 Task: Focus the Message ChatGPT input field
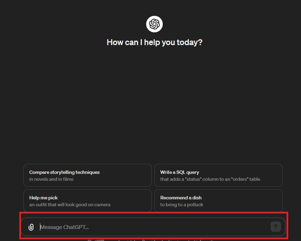153,227
